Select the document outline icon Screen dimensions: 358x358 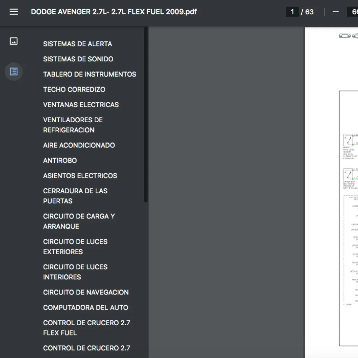coord(14,72)
